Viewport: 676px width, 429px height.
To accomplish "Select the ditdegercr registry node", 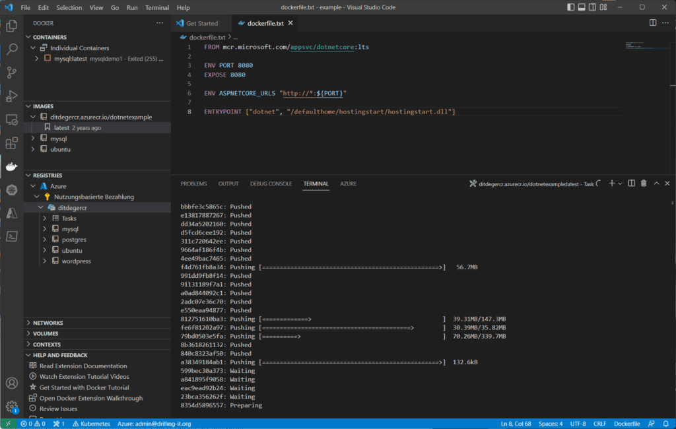I will pos(98,207).
